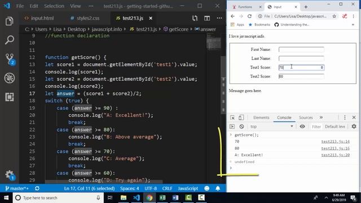Bookmark this page with the star
The height and width of the screenshot is (203, 361).
[x=334, y=16]
